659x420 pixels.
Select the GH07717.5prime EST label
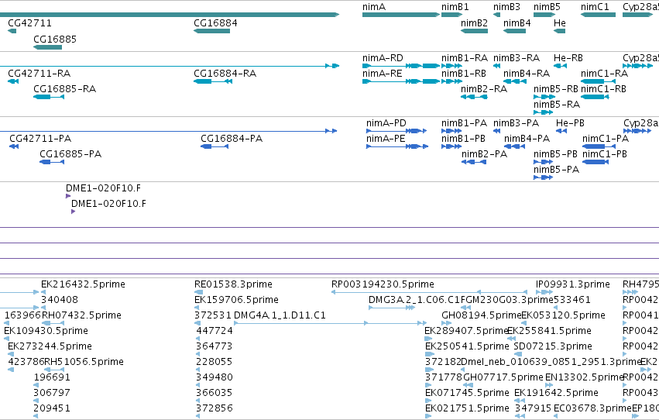[503, 377]
